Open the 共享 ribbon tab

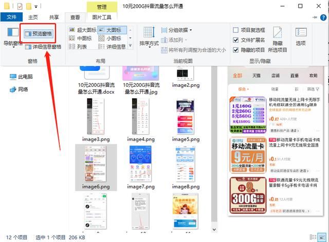[53, 17]
